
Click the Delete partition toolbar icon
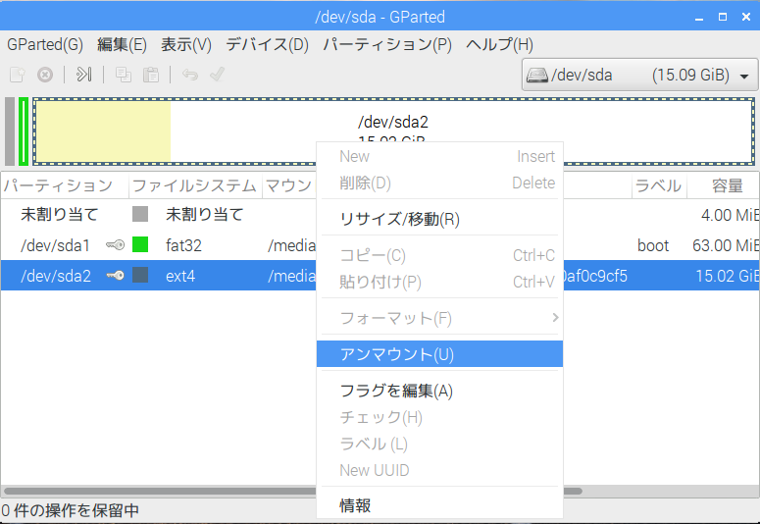(45, 75)
